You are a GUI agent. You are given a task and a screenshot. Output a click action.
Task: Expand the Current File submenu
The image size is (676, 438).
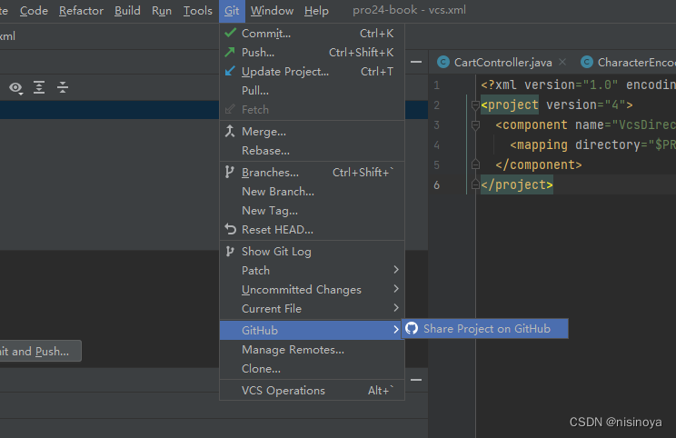click(x=313, y=308)
